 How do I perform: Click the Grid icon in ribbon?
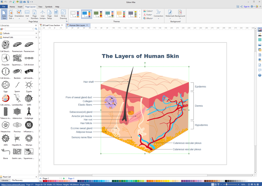click(x=56, y=14)
